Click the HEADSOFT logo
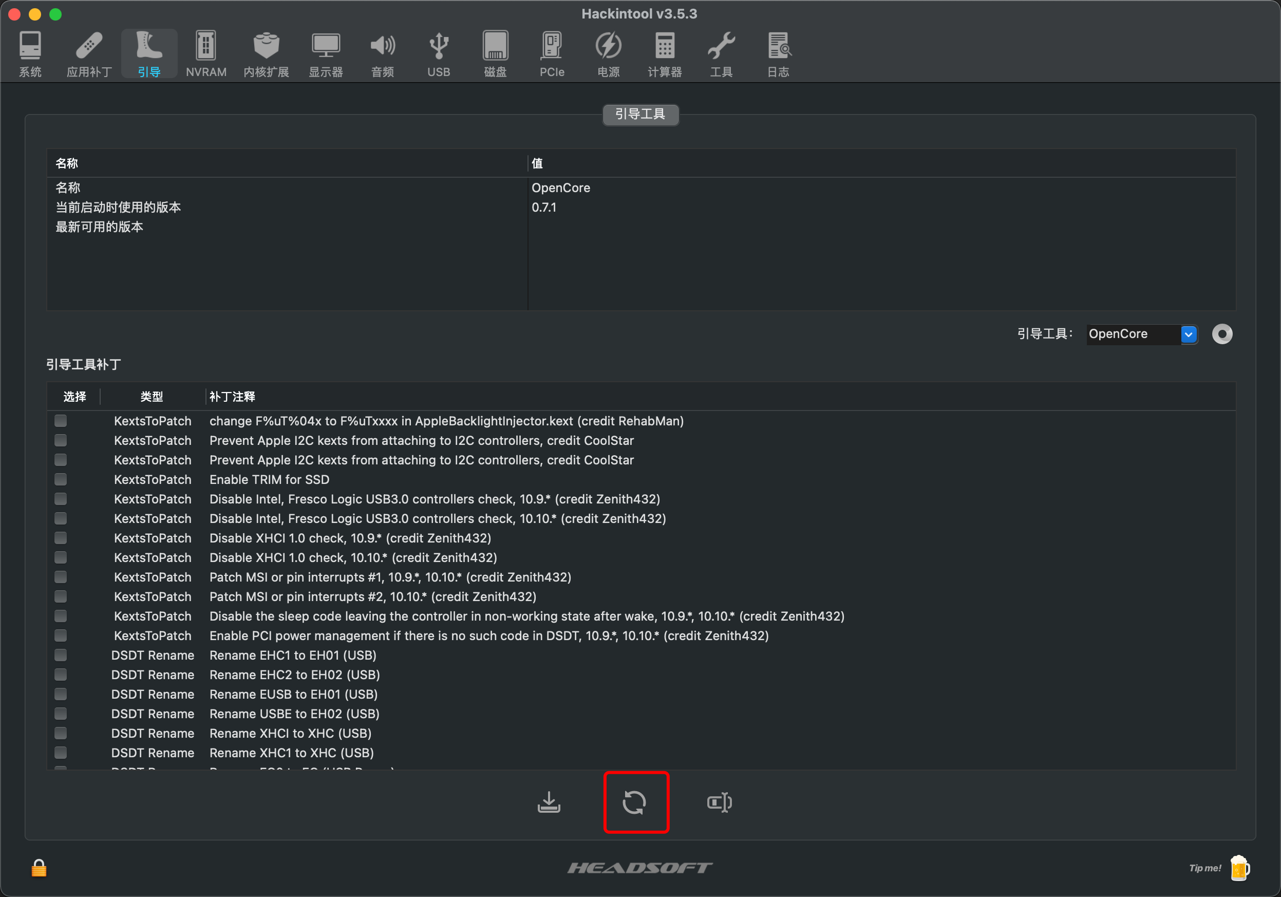 point(640,867)
